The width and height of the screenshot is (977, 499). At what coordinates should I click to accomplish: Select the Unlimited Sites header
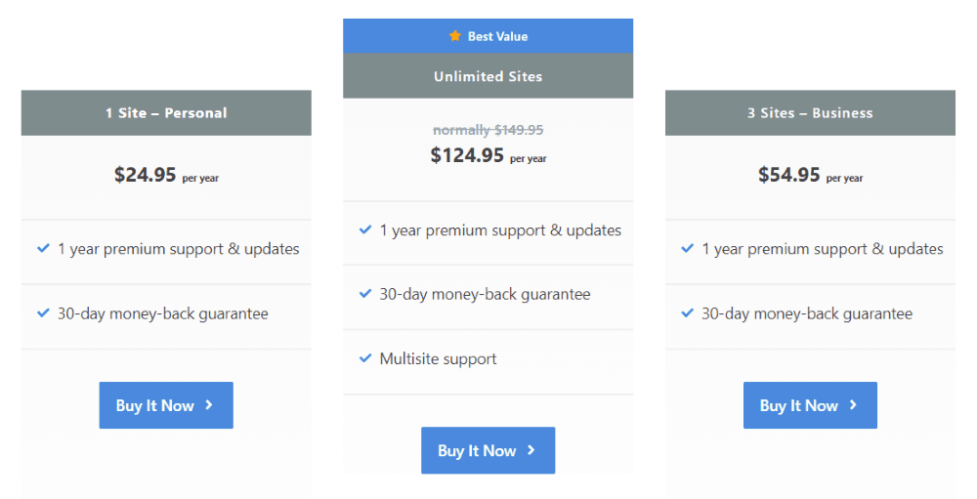488,76
